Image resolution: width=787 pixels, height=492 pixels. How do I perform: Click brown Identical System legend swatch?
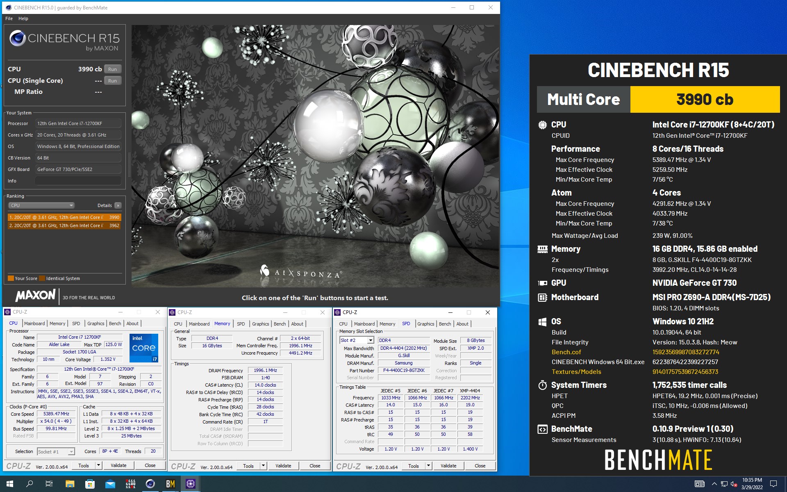[x=42, y=278]
